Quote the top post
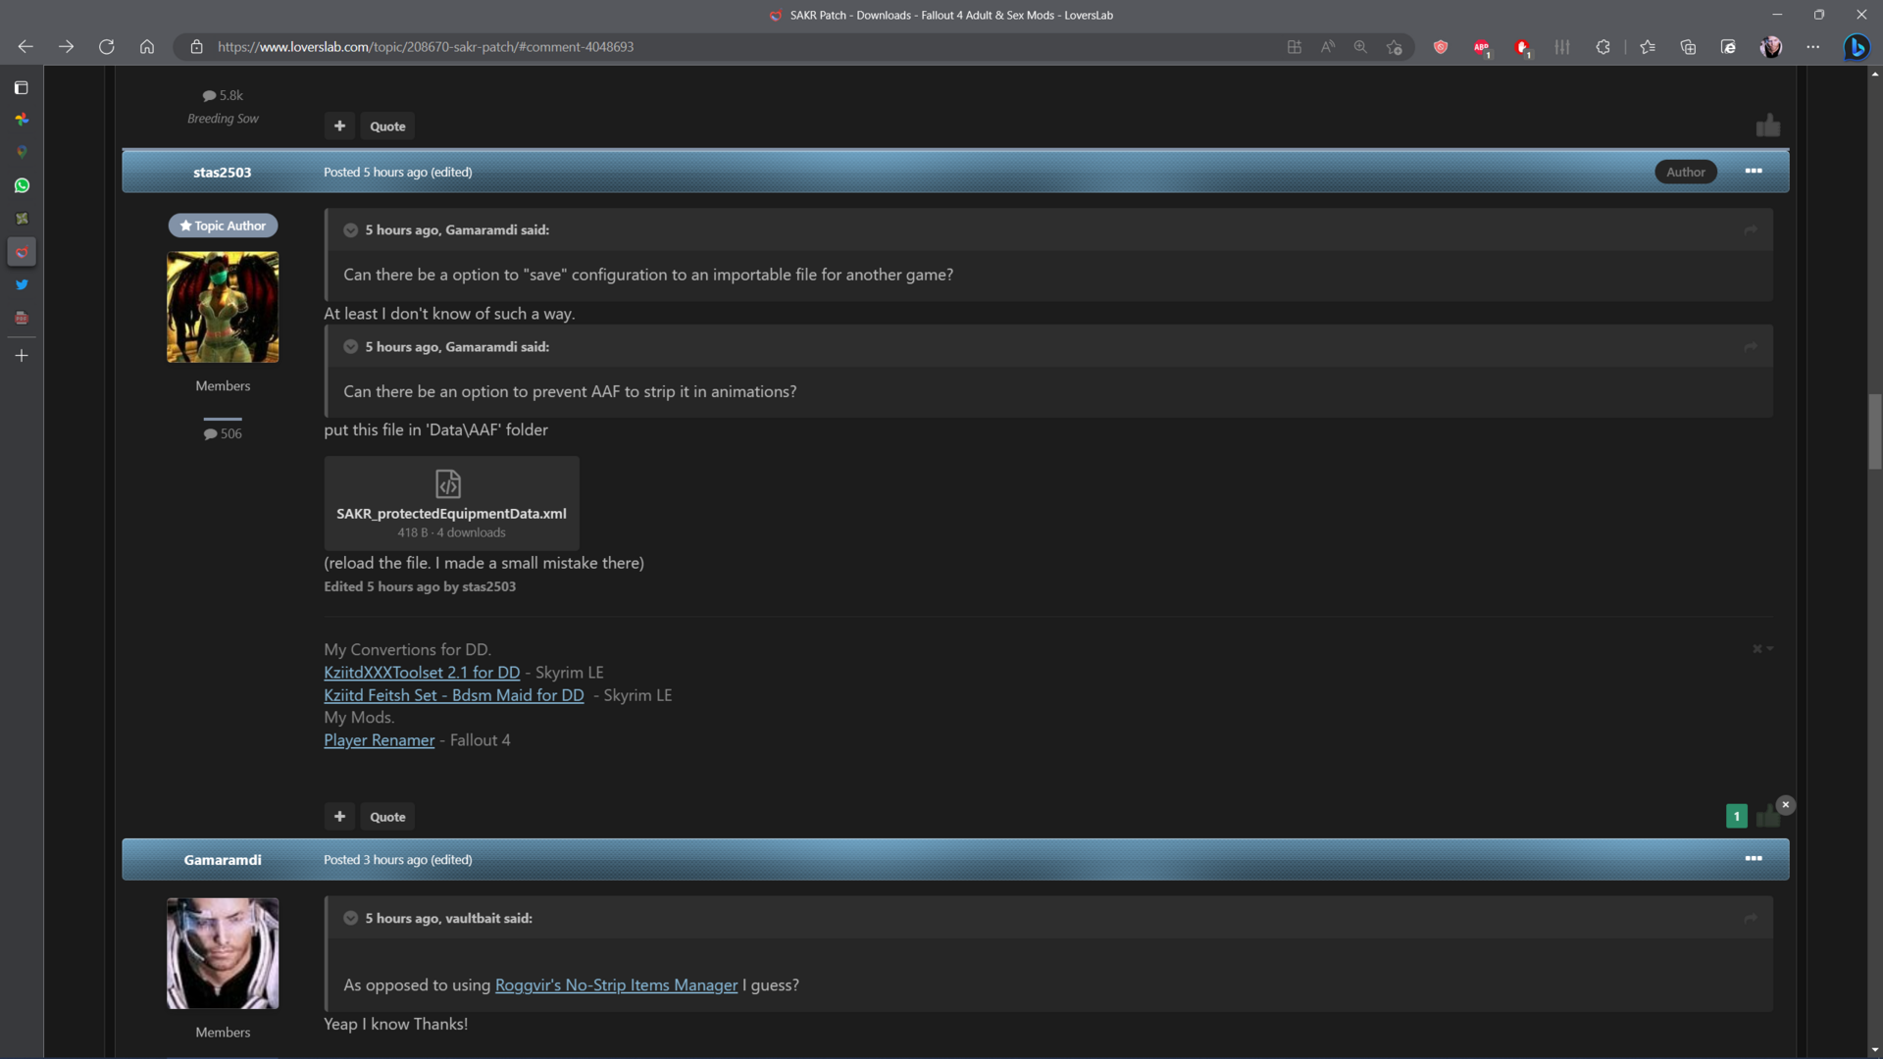This screenshot has width=1883, height=1059. pos(387,126)
